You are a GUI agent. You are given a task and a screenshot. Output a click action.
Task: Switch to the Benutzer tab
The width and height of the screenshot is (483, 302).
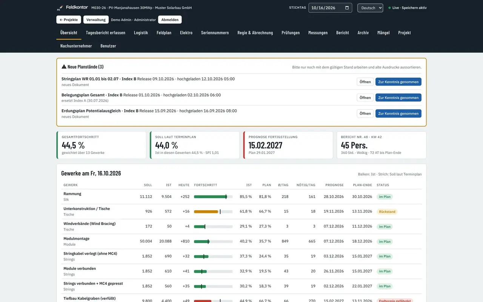[x=108, y=46]
